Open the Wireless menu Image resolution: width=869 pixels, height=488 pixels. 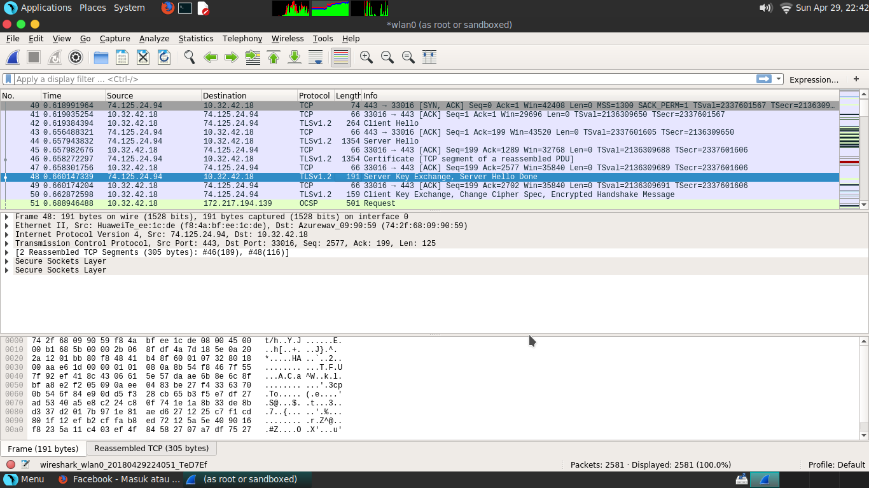(288, 38)
